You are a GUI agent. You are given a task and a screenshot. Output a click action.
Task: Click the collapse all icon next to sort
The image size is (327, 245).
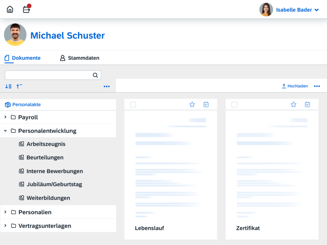(19, 86)
